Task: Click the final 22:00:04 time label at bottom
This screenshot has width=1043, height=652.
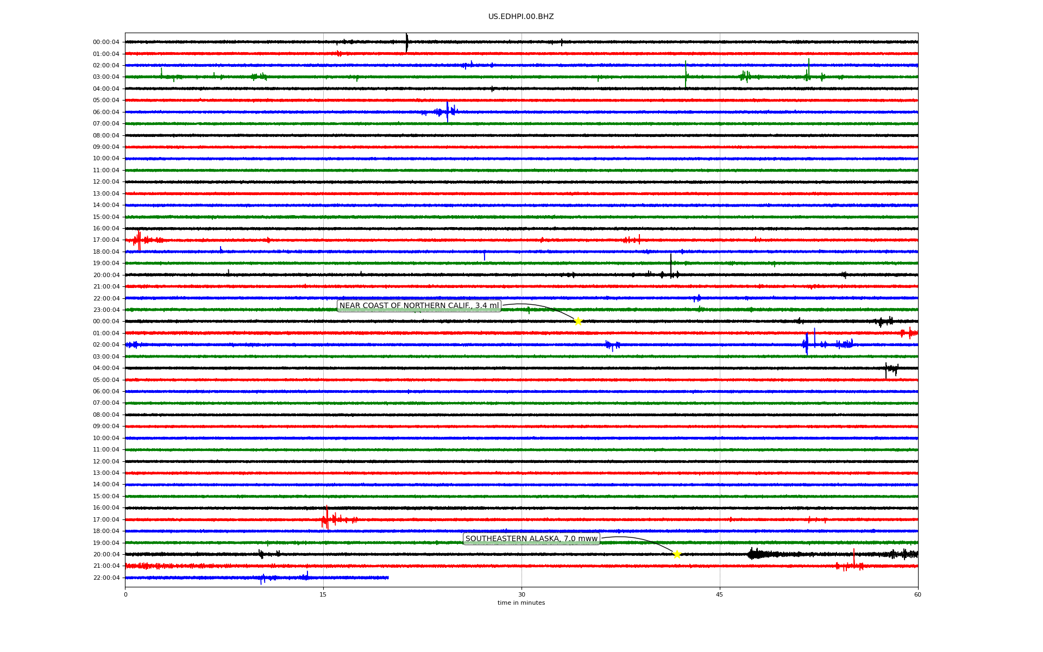Action: (x=106, y=578)
